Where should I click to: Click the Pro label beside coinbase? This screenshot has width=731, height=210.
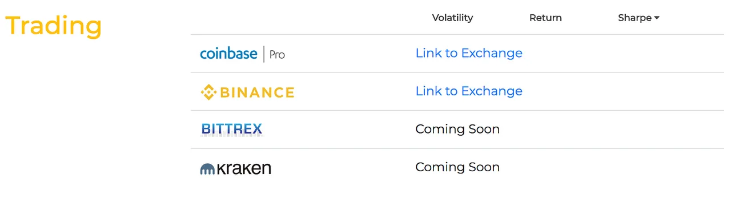point(277,55)
